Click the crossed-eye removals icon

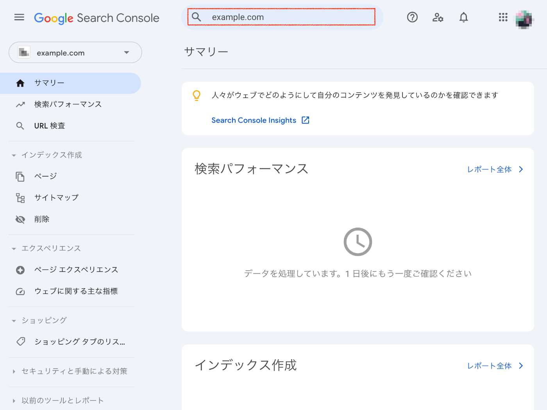(20, 219)
